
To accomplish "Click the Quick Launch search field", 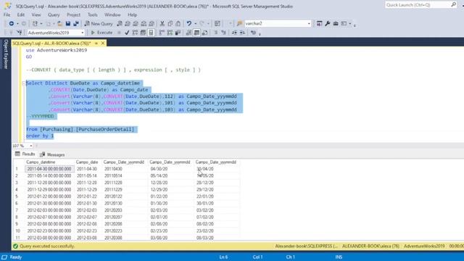I will [418, 5].
